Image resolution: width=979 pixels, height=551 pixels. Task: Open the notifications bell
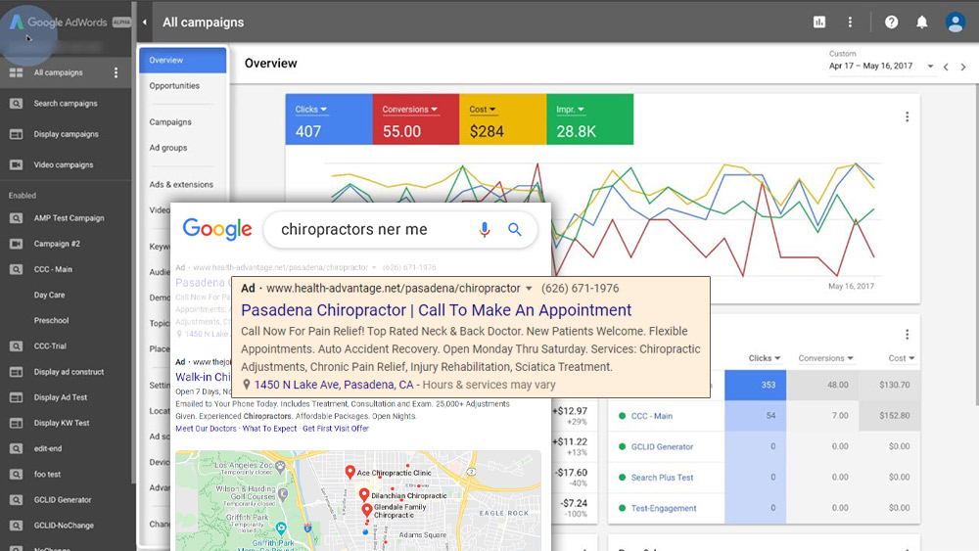click(921, 22)
